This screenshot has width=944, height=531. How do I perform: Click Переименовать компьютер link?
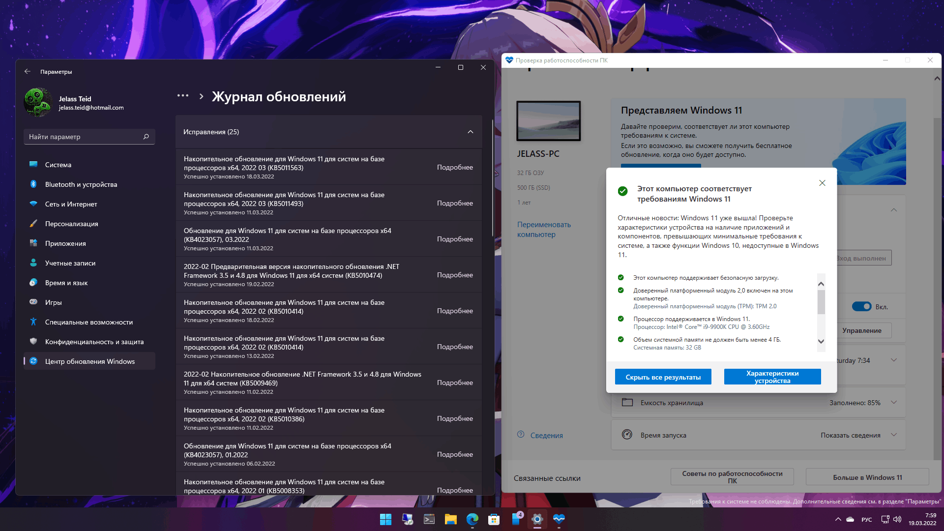click(544, 230)
